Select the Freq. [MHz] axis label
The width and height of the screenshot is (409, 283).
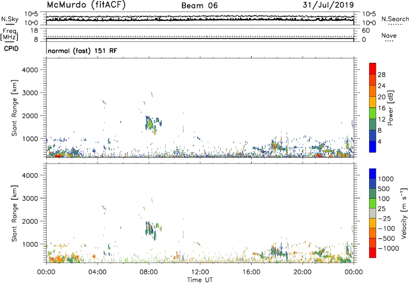(9, 34)
